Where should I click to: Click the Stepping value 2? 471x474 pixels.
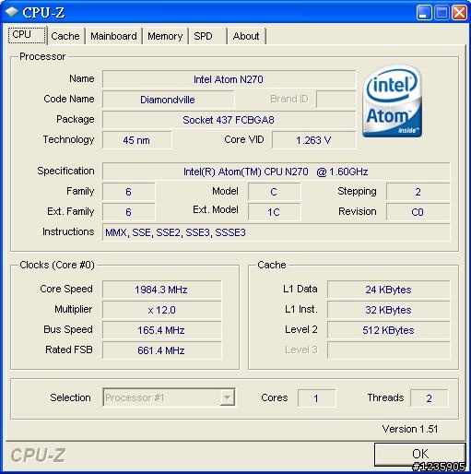[418, 192]
